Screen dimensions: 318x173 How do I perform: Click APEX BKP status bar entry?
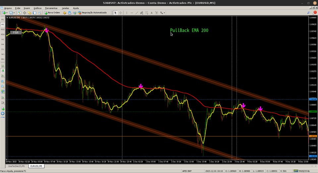pyautogui.click(x=186, y=171)
